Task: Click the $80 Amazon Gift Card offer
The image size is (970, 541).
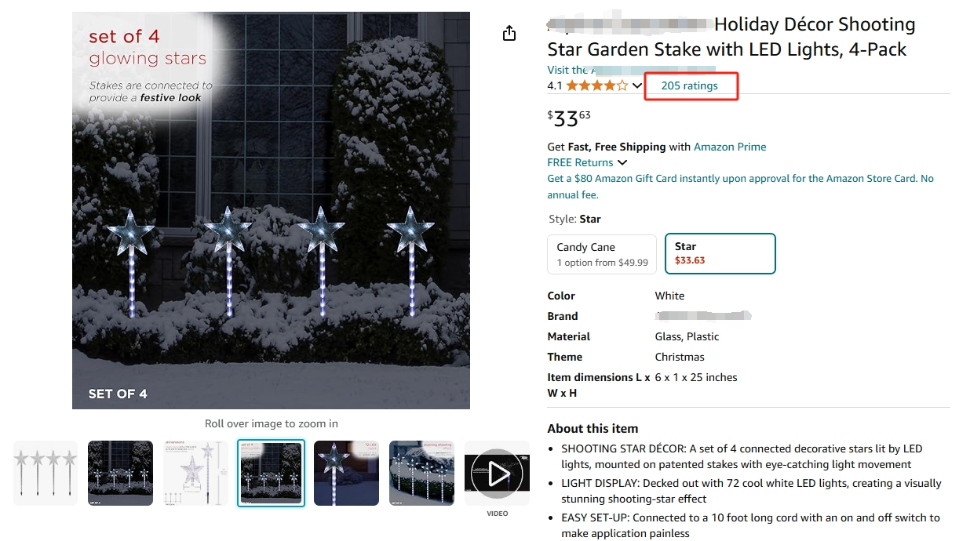Action: (x=740, y=187)
